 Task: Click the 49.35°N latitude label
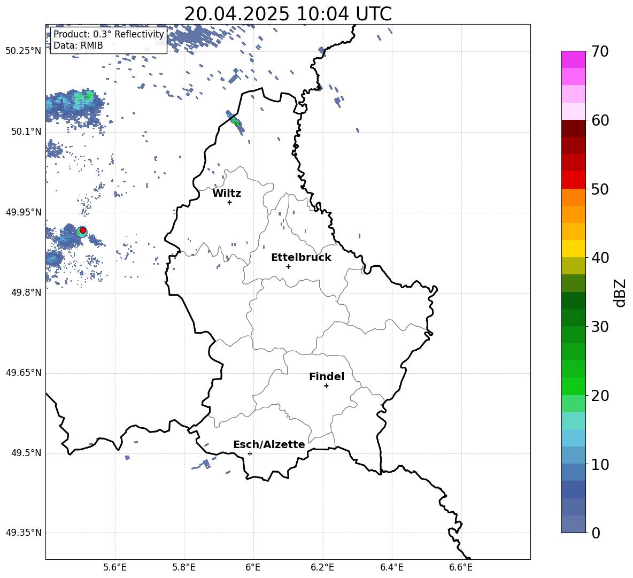tap(24, 533)
